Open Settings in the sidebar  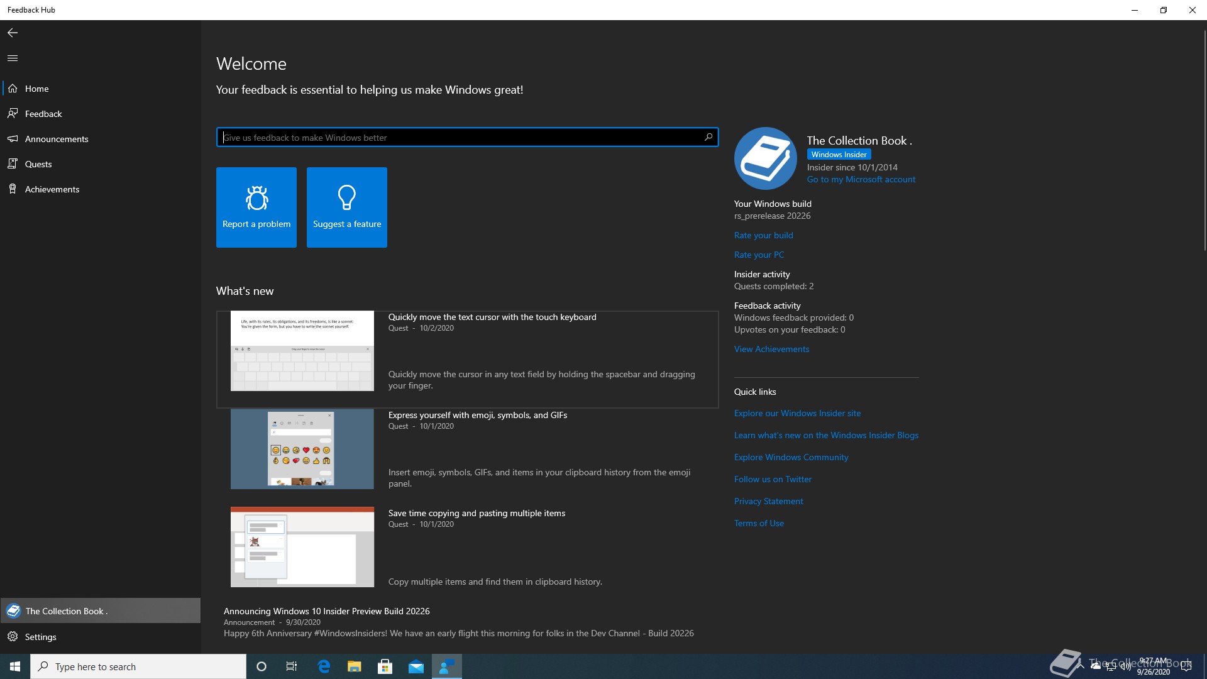101,637
